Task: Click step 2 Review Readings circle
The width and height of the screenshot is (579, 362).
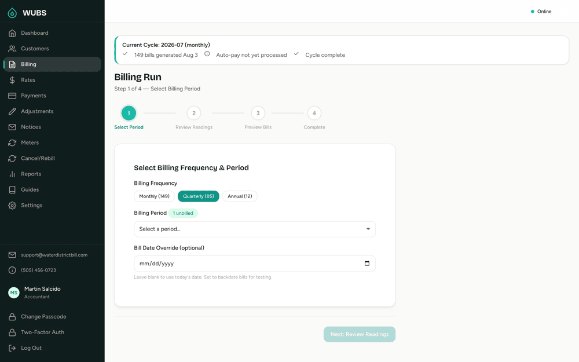Action: tap(194, 113)
